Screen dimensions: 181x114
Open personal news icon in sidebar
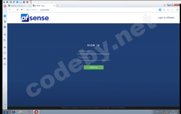point(5,59)
